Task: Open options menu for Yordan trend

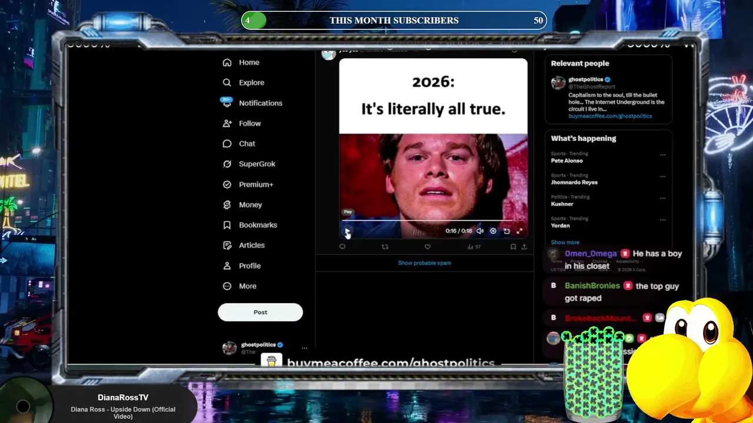Action: [662, 220]
